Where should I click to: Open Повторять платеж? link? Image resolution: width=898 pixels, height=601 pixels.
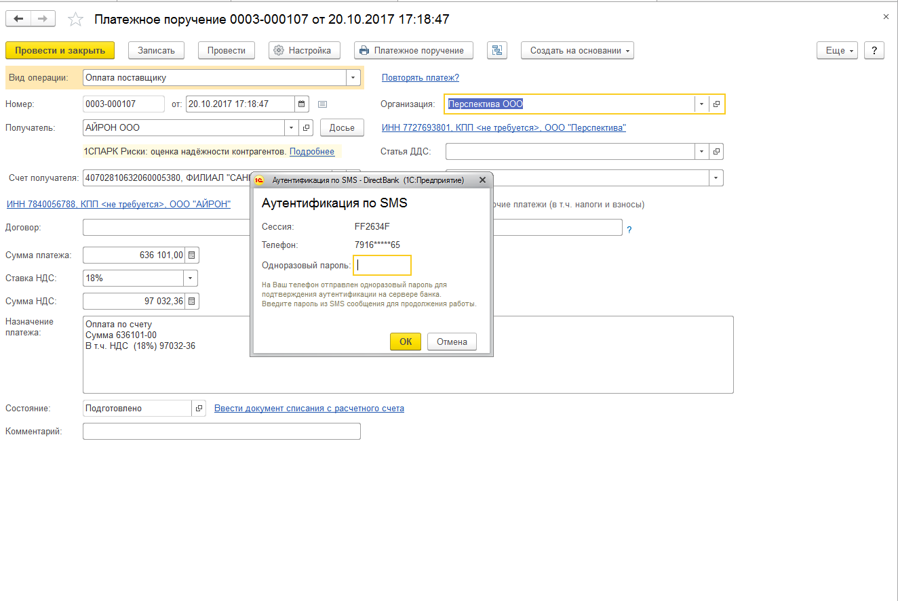[421, 78]
